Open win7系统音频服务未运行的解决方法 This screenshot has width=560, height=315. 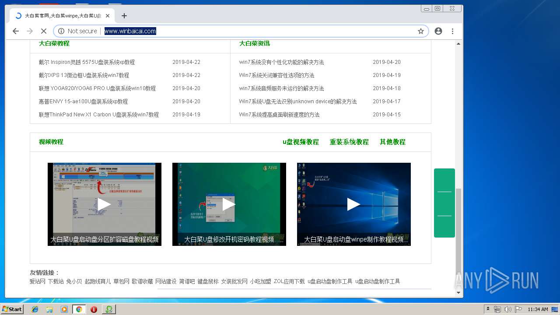point(281,88)
